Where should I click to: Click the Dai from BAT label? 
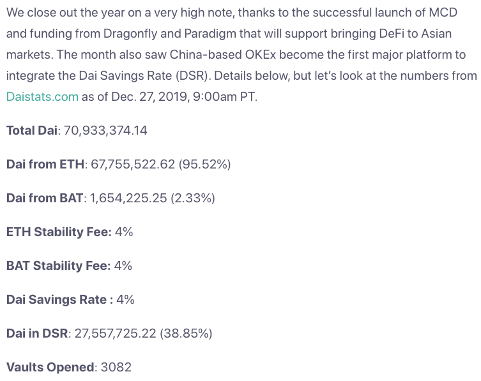coord(45,198)
